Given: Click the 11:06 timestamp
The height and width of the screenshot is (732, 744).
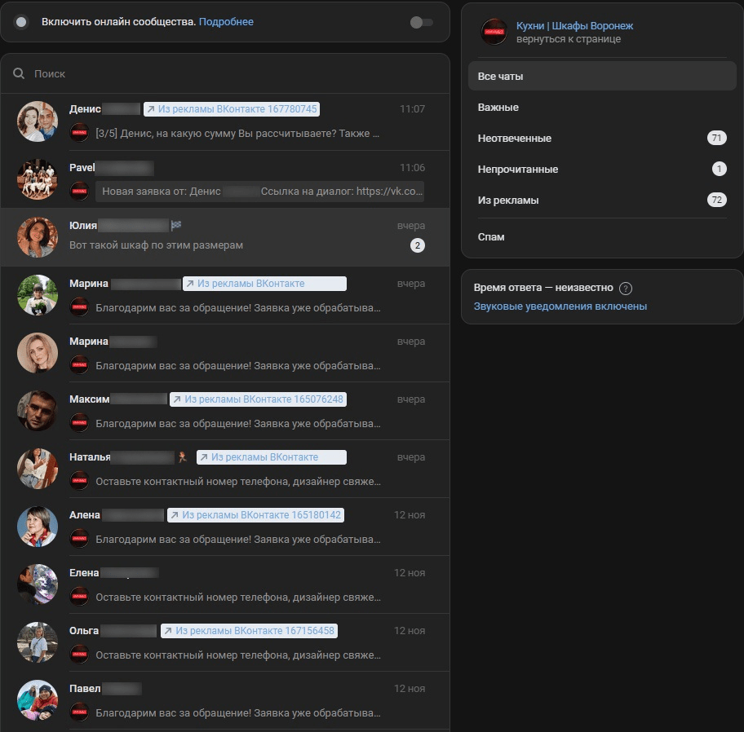Looking at the screenshot, I should (412, 167).
